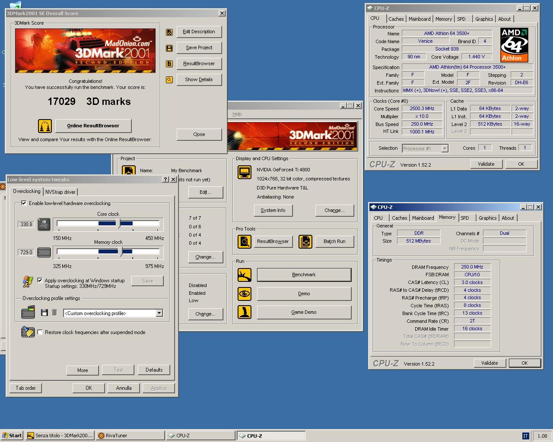Click Validate in the top CPU-Z window
The image size is (553, 442).
tap(486, 164)
